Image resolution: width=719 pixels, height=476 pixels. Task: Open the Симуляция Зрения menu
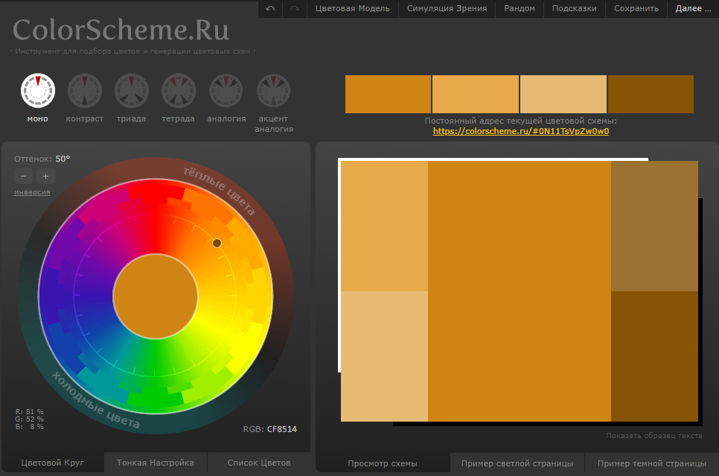coord(447,9)
